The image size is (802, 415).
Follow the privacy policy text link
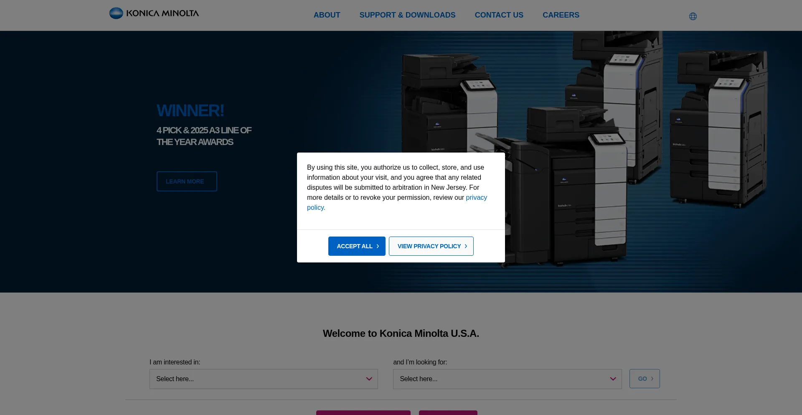point(476,198)
